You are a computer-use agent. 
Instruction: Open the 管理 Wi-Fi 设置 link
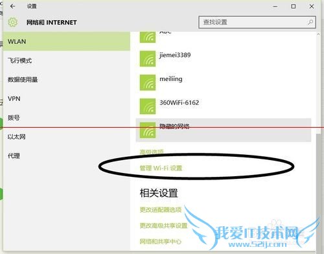click(x=161, y=168)
